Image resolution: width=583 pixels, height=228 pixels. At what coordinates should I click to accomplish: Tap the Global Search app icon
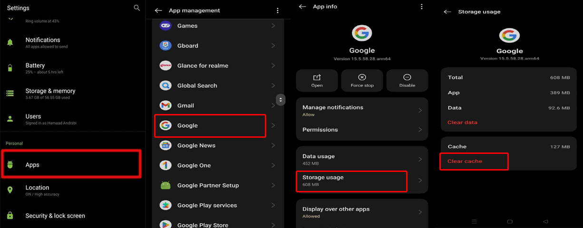tap(165, 85)
